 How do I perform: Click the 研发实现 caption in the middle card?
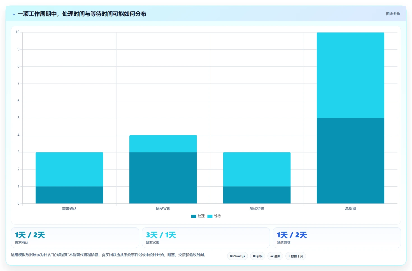tap(153, 242)
